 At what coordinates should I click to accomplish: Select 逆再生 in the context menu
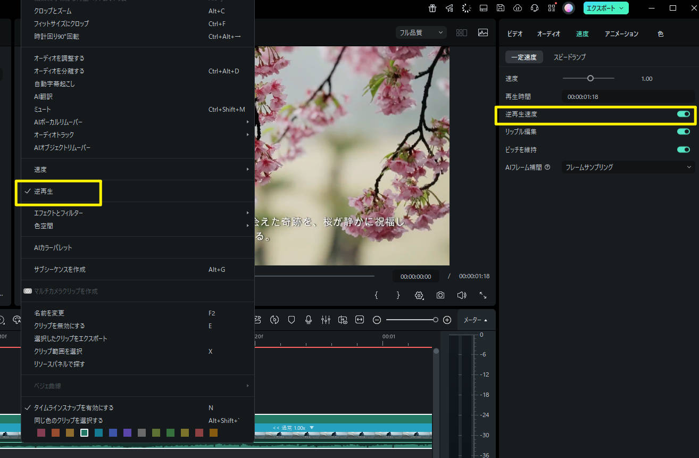(44, 191)
